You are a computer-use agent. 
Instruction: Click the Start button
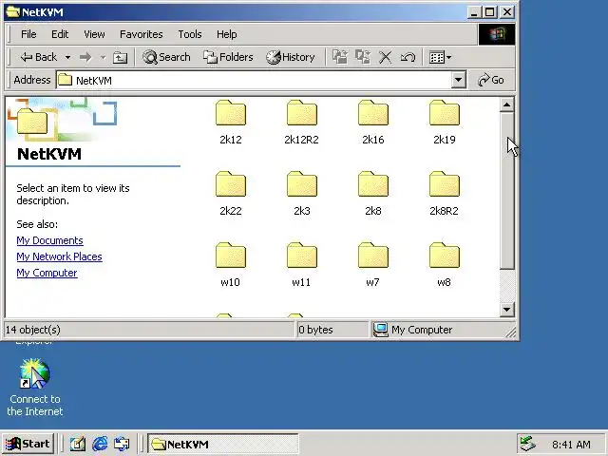tap(28, 444)
